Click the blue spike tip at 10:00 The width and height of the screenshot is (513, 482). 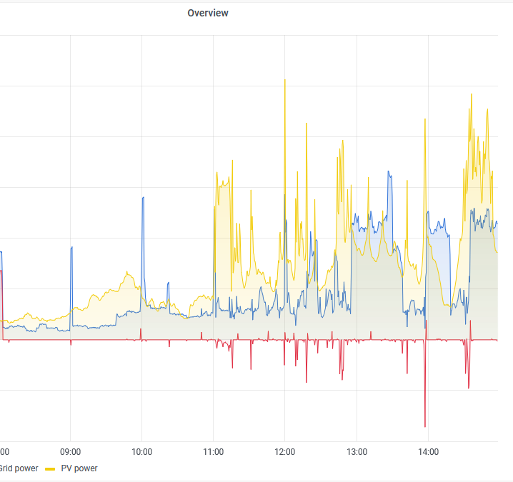143,198
